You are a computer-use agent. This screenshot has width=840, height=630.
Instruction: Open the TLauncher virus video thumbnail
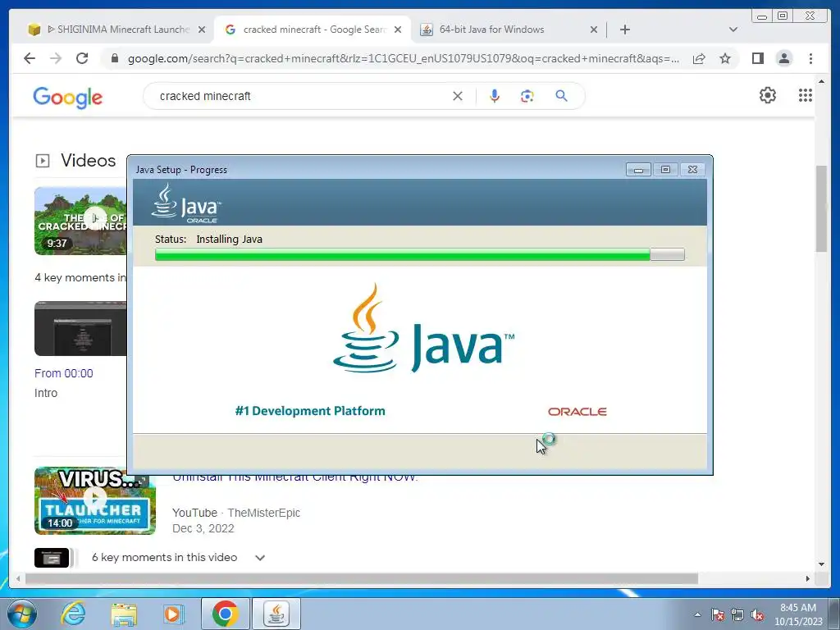(x=95, y=500)
